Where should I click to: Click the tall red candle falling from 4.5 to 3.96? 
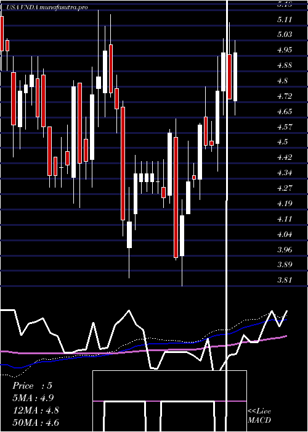176,197
